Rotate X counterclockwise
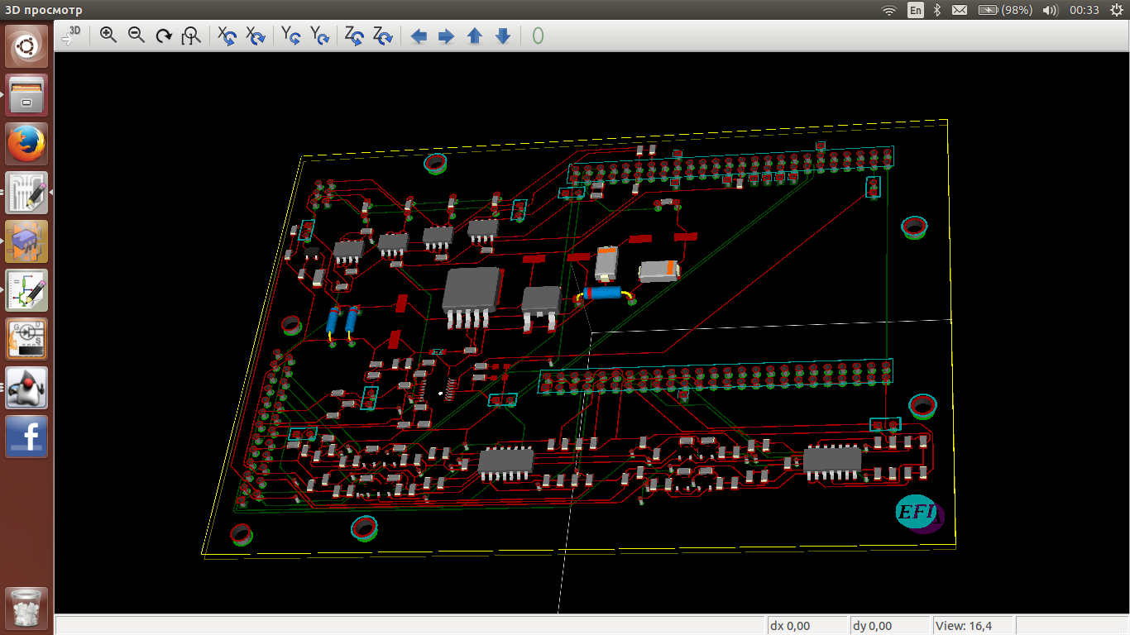This screenshot has height=635, width=1130. tap(227, 35)
